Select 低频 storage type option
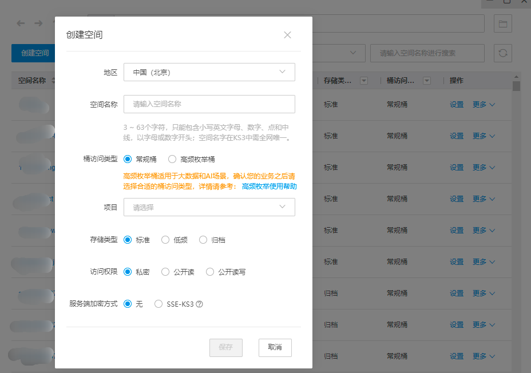531x373 pixels. (x=165, y=240)
